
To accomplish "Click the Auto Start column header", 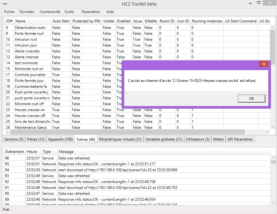I will 61,21.
